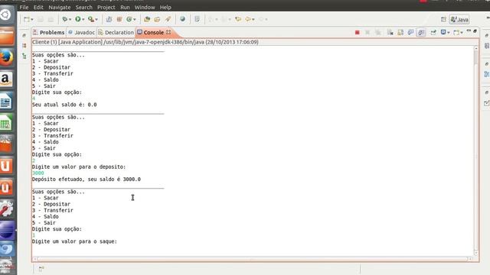
Task: Click the console vertical scrollbar thumb
Action: tap(476, 58)
